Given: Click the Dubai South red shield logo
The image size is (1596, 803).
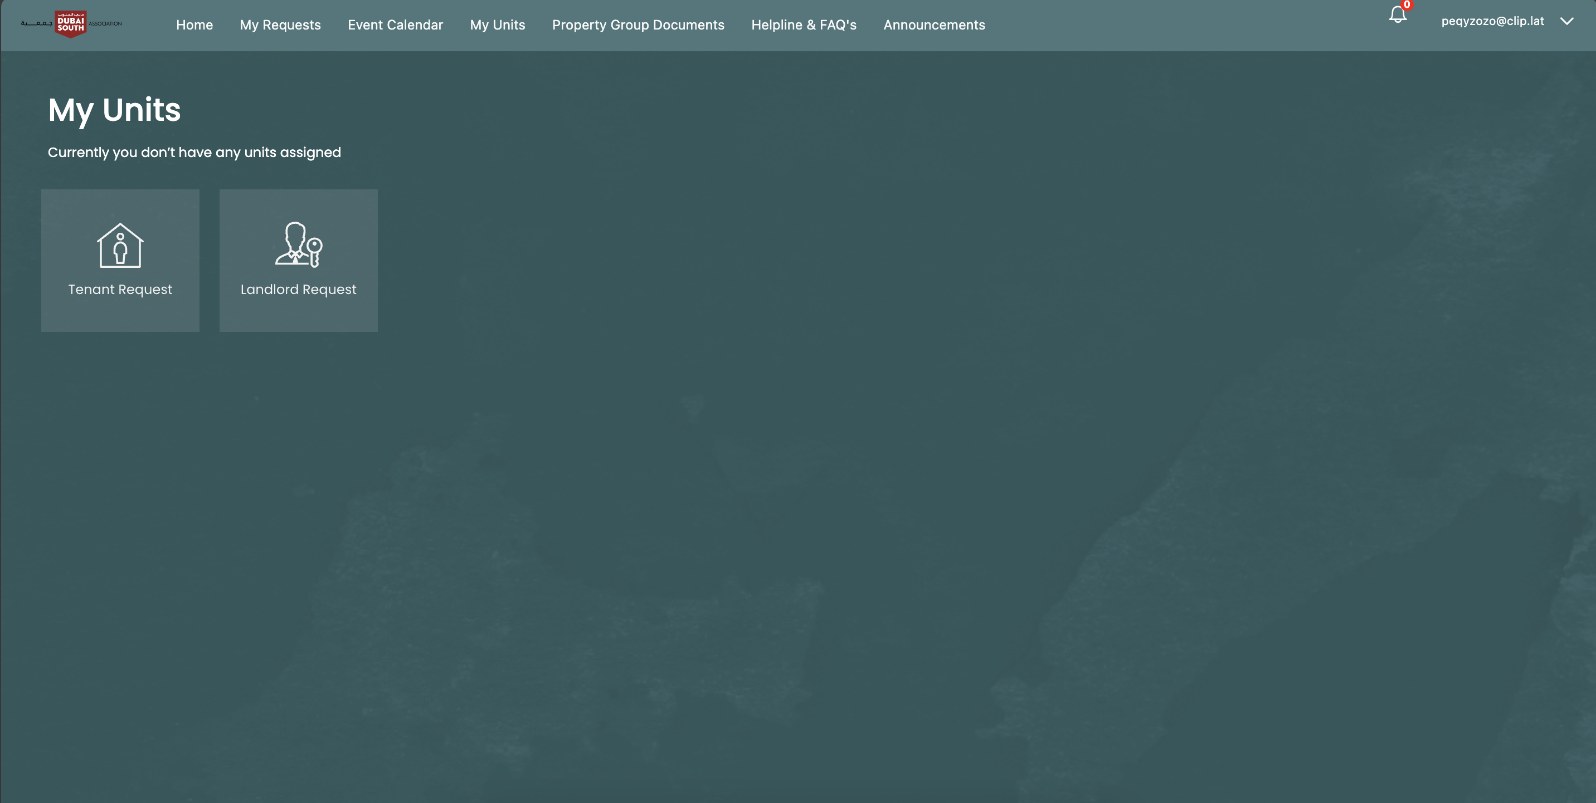Looking at the screenshot, I should 70,24.
